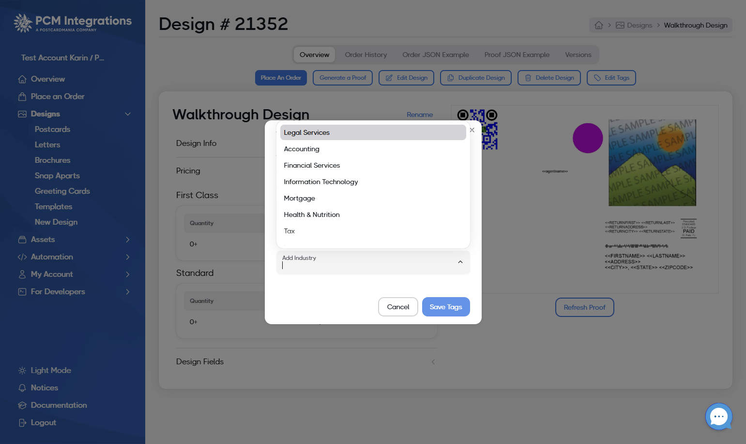Refresh the design proof
This screenshot has width=746, height=444.
(x=585, y=307)
